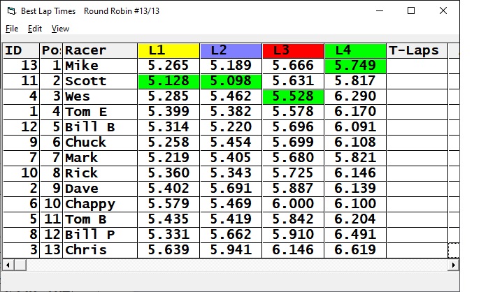The image size is (495, 292).
Task: Select Scott's highlighted L1 time 5.128
Action: click(x=168, y=81)
